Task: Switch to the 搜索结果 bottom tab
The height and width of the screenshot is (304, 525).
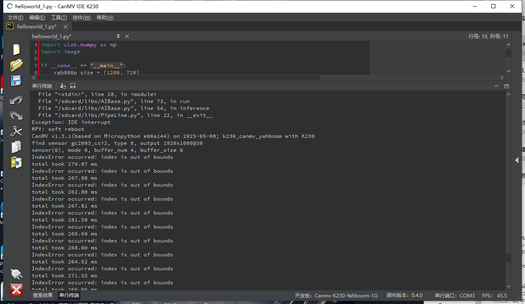Action: point(43,295)
